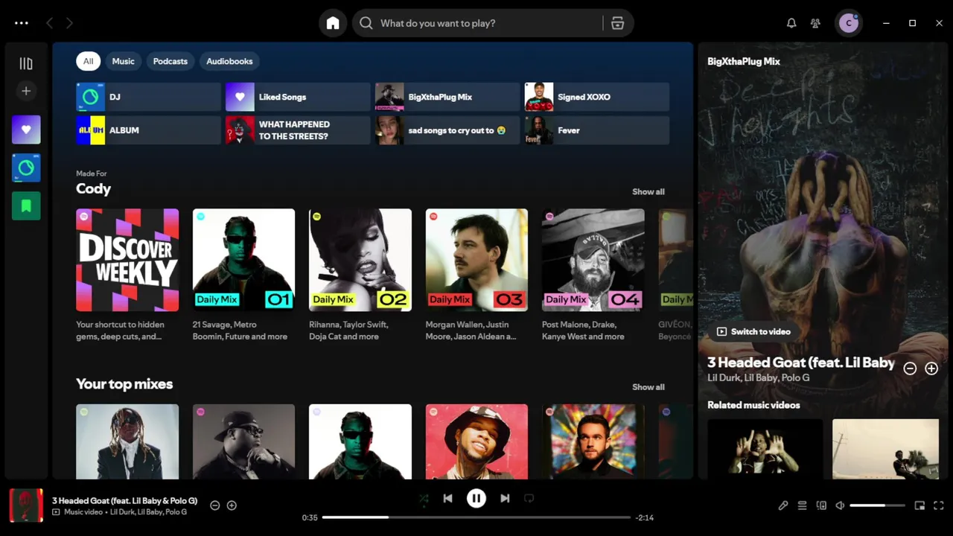This screenshot has width=953, height=536.
Task: Click the Home icon button
Action: click(333, 23)
